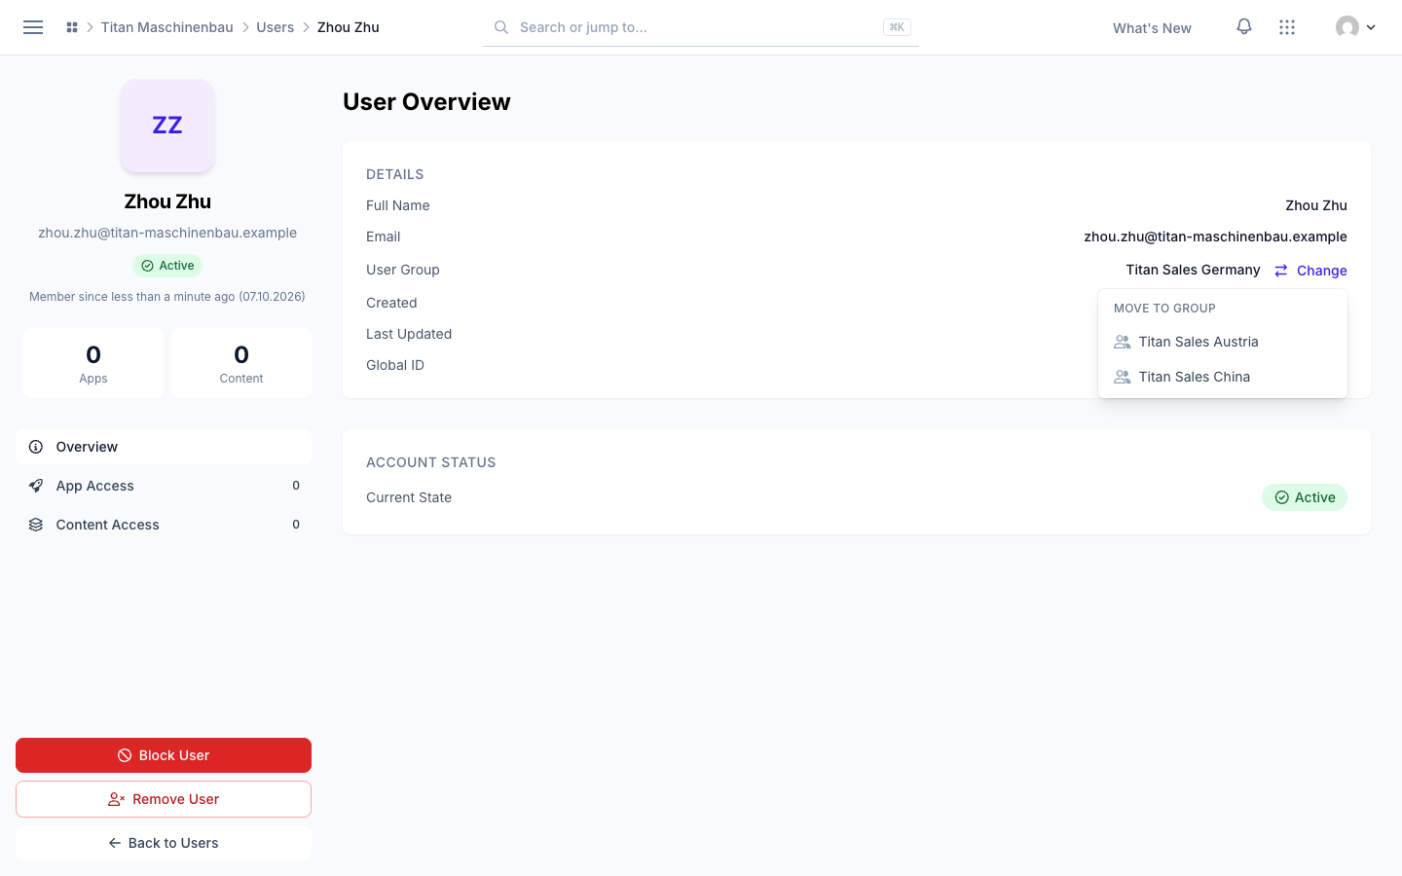Click the swap arrows icon beside Change
Viewport: 1402px width, 876px height.
click(x=1281, y=271)
